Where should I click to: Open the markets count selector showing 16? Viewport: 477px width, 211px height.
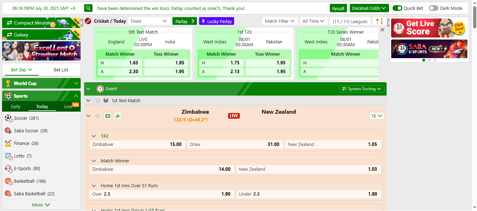376,115
